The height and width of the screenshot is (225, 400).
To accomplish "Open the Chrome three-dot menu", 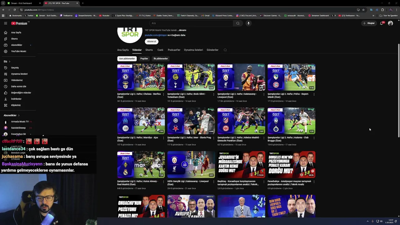I will [397, 10].
